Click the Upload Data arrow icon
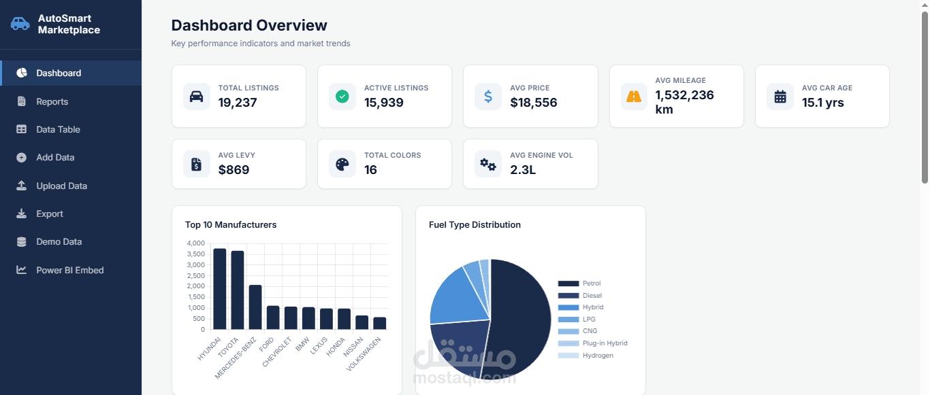930x395 pixels. click(x=22, y=186)
